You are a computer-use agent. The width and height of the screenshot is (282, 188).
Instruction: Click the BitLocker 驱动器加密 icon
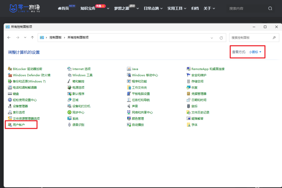[10, 69]
